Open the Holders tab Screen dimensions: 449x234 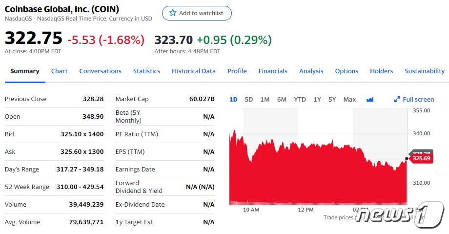click(x=382, y=71)
